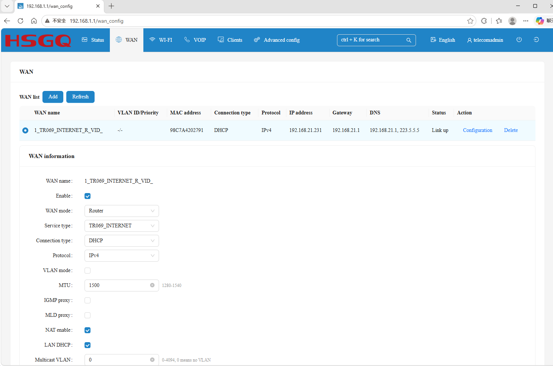Image resolution: width=553 pixels, height=366 pixels.
Task: Select the 1_TR069_INTERNET_R_VID_ radio button
Action: click(25, 130)
